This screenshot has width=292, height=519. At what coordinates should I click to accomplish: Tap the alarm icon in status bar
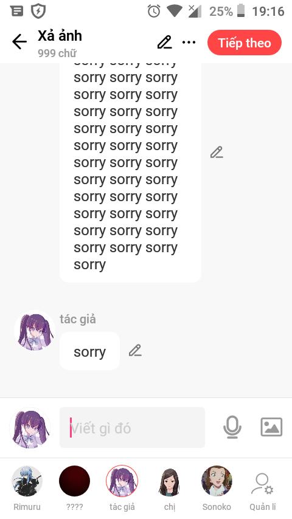pos(154,12)
